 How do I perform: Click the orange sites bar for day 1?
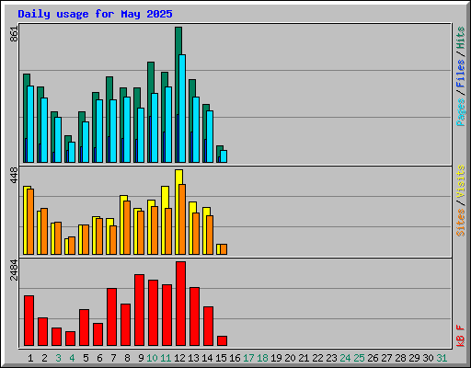(30, 222)
